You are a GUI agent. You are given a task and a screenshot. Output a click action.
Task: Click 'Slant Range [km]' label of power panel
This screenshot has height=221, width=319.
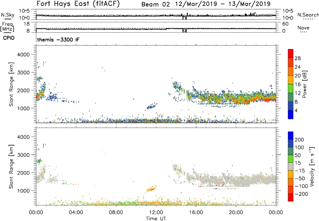pyautogui.click(x=11, y=84)
